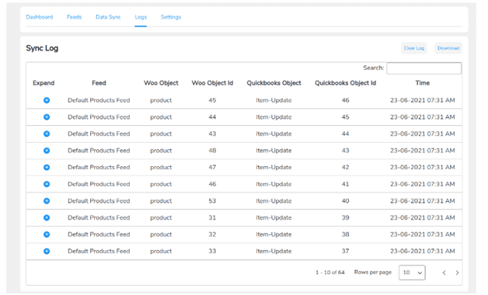The width and height of the screenshot is (488, 295).
Task: Click the Sync Log heading
Action: (42, 48)
